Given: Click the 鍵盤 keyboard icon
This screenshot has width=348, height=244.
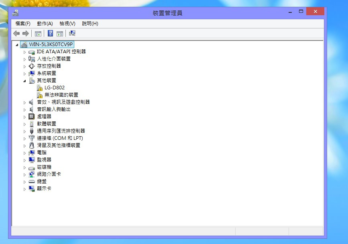Looking at the screenshot, I should [32, 181].
